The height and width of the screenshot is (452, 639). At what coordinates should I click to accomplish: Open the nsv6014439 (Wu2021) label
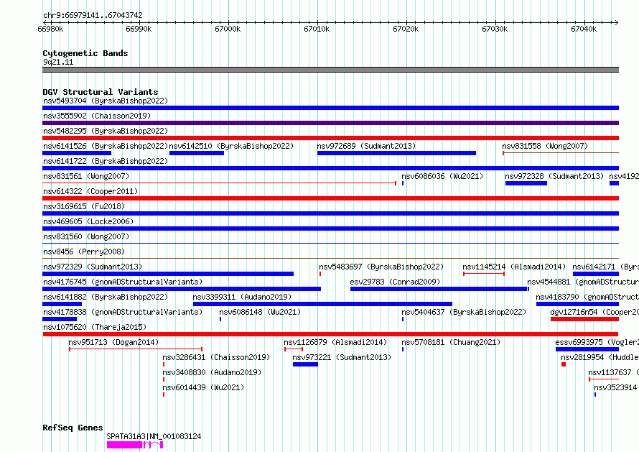click(x=203, y=387)
